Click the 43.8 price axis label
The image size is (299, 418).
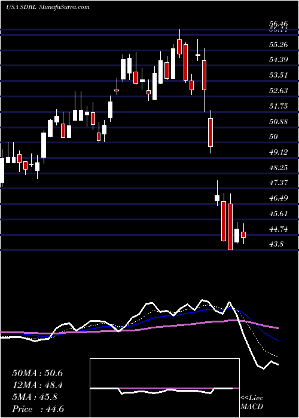coord(276,244)
